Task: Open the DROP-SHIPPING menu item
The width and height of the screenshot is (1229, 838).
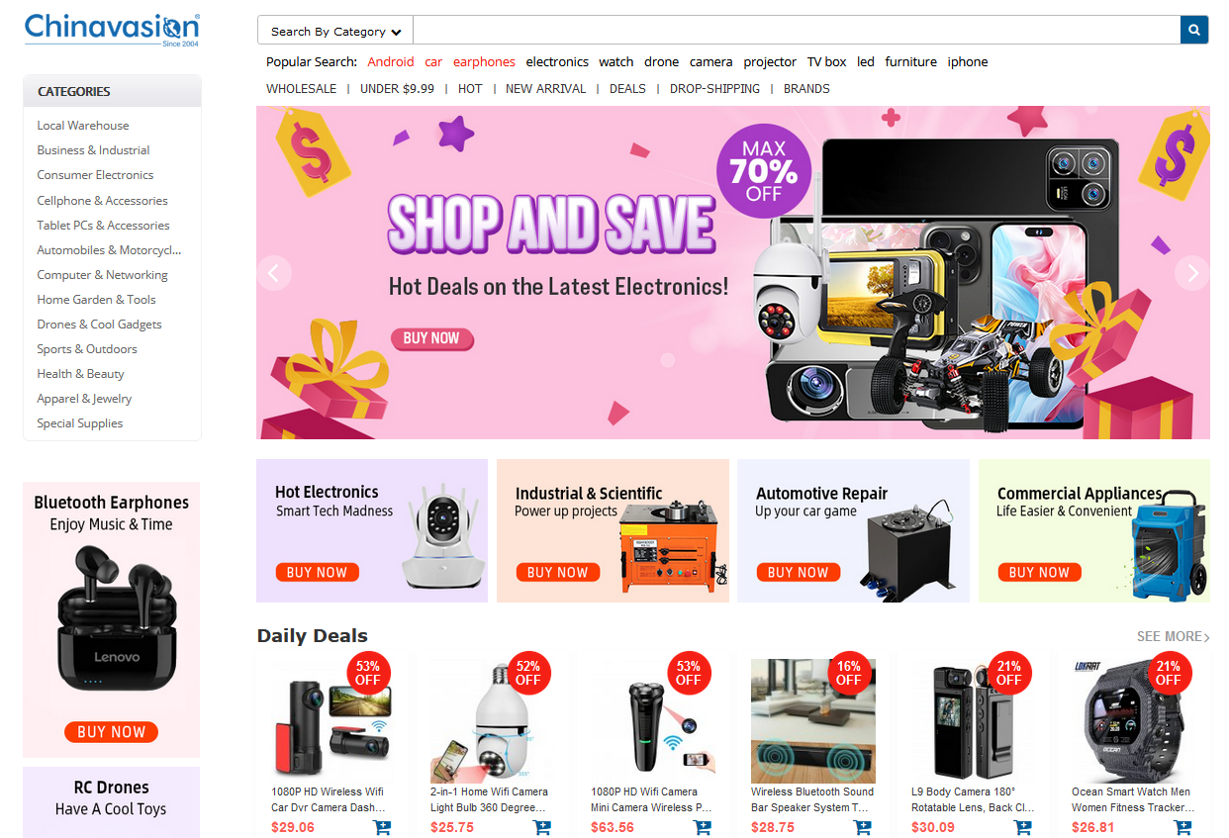Action: pyautogui.click(x=714, y=88)
